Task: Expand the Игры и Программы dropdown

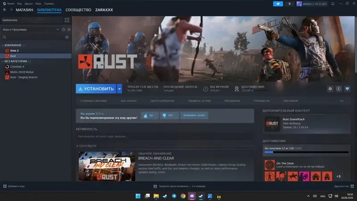Action: [30, 29]
